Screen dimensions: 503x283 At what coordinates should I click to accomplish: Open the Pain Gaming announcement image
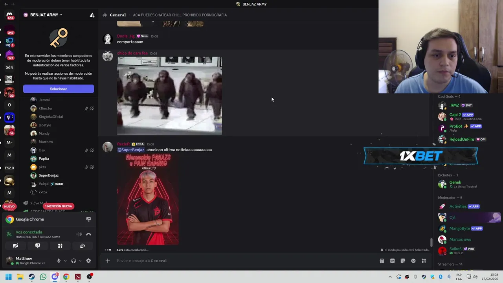(x=148, y=199)
